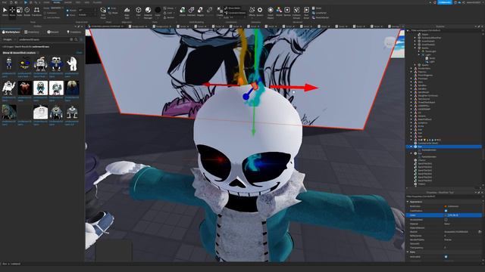Open the Material Manager

(149, 13)
